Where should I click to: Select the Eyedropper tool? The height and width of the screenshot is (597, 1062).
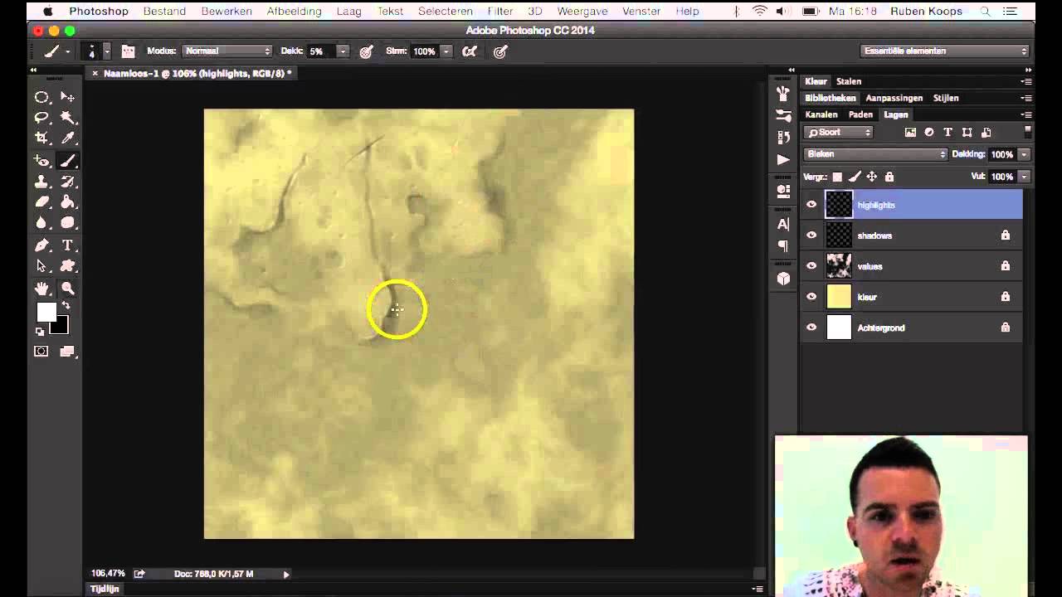68,138
